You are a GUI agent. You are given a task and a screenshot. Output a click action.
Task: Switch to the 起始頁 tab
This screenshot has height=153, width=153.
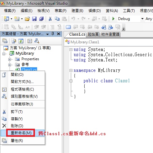pos(93,34)
